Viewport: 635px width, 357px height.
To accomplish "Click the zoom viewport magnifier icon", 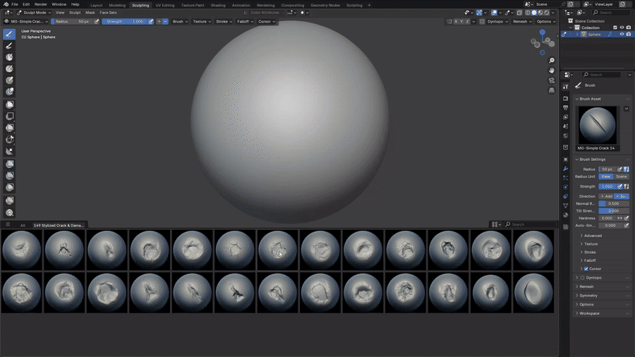I will pyautogui.click(x=552, y=60).
